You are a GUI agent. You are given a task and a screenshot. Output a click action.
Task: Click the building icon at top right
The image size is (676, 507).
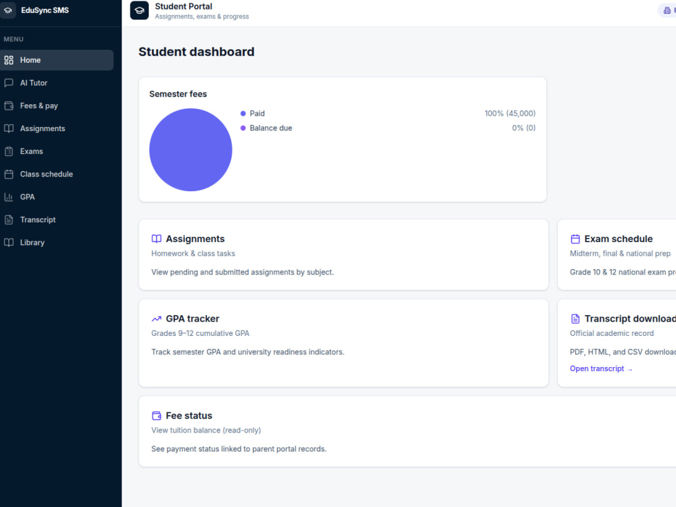coord(667,10)
